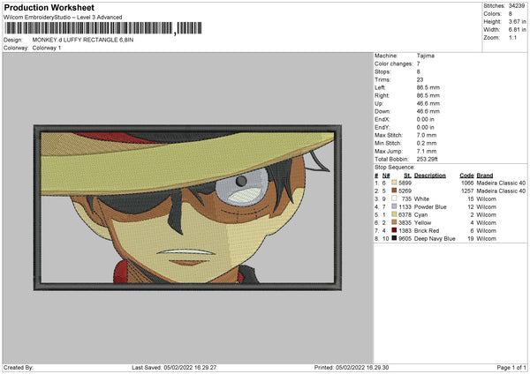Click the color swatch for thread 5899
Screen dimensions: 530x374
tap(394, 183)
